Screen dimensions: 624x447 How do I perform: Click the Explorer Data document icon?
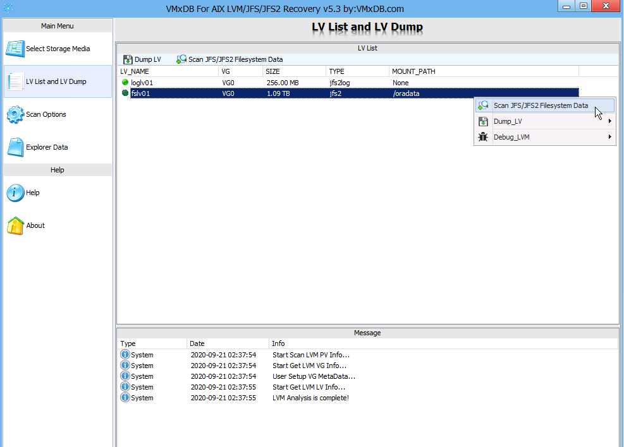[x=16, y=147]
